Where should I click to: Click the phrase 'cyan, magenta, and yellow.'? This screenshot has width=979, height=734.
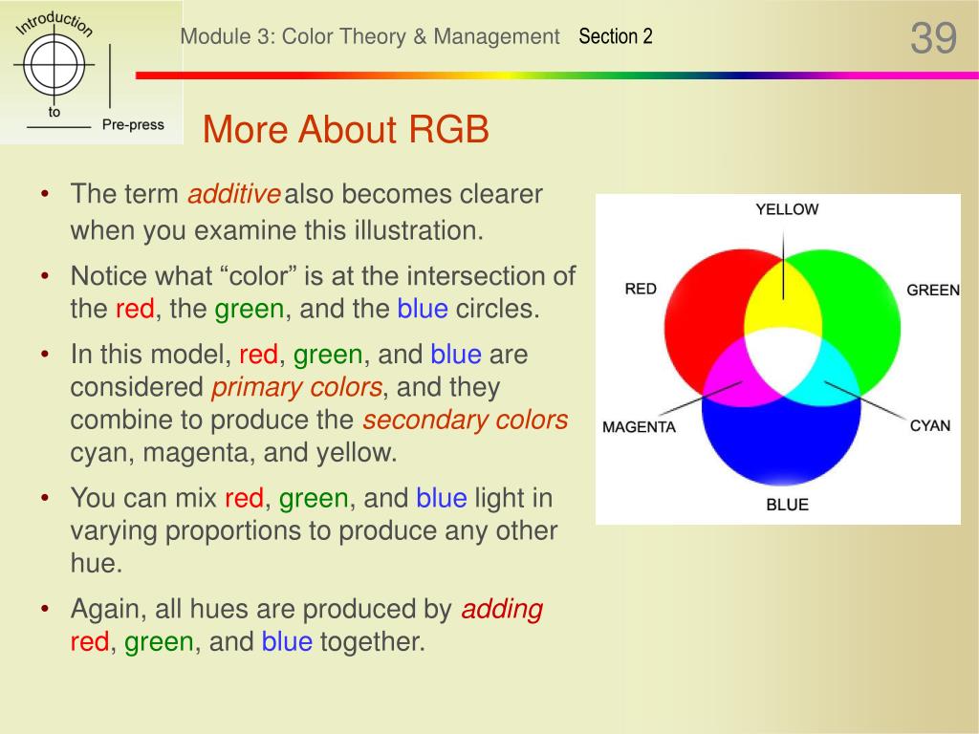pos(233,452)
